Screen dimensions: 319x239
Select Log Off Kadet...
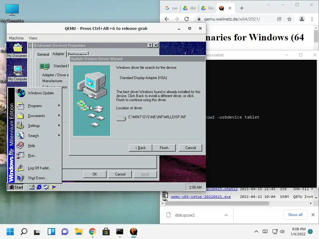(x=39, y=168)
